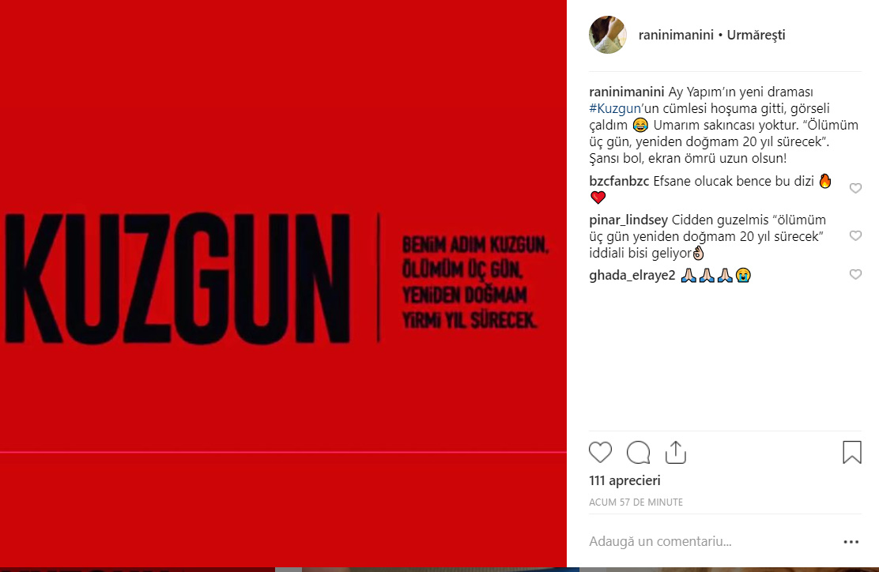Image resolution: width=879 pixels, height=572 pixels.
Task: Like the bzcfanbzc comment
Action: [855, 188]
